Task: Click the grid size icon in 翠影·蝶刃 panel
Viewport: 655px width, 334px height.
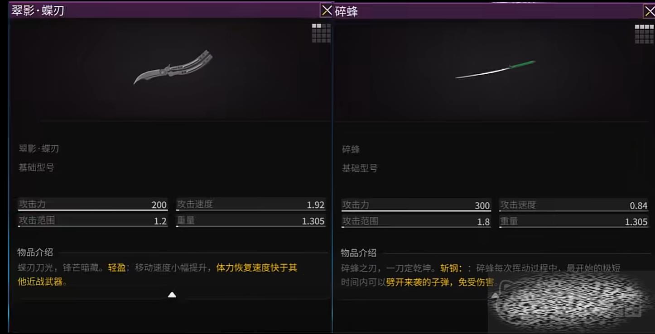Action: point(321,33)
